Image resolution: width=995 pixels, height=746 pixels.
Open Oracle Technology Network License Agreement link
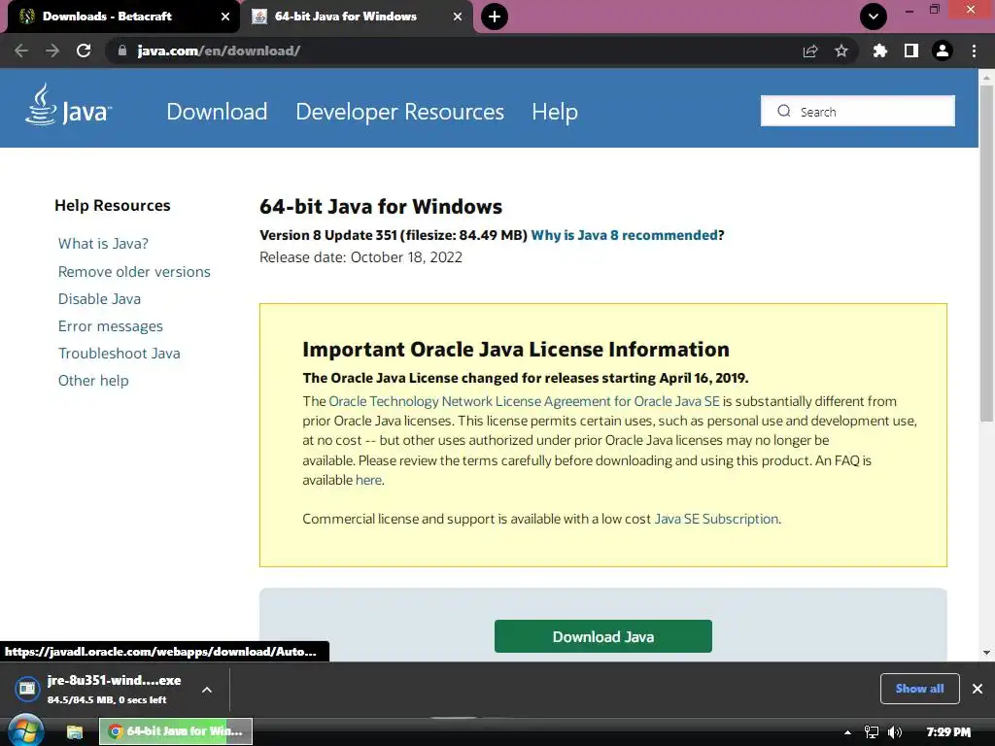pos(524,401)
